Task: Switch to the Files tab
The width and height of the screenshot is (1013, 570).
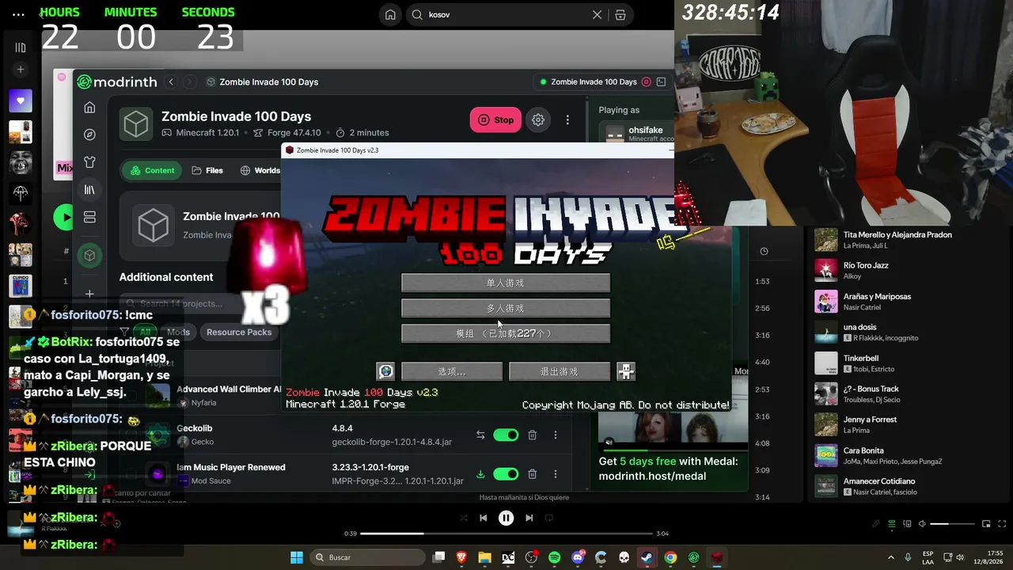Action: point(207,170)
